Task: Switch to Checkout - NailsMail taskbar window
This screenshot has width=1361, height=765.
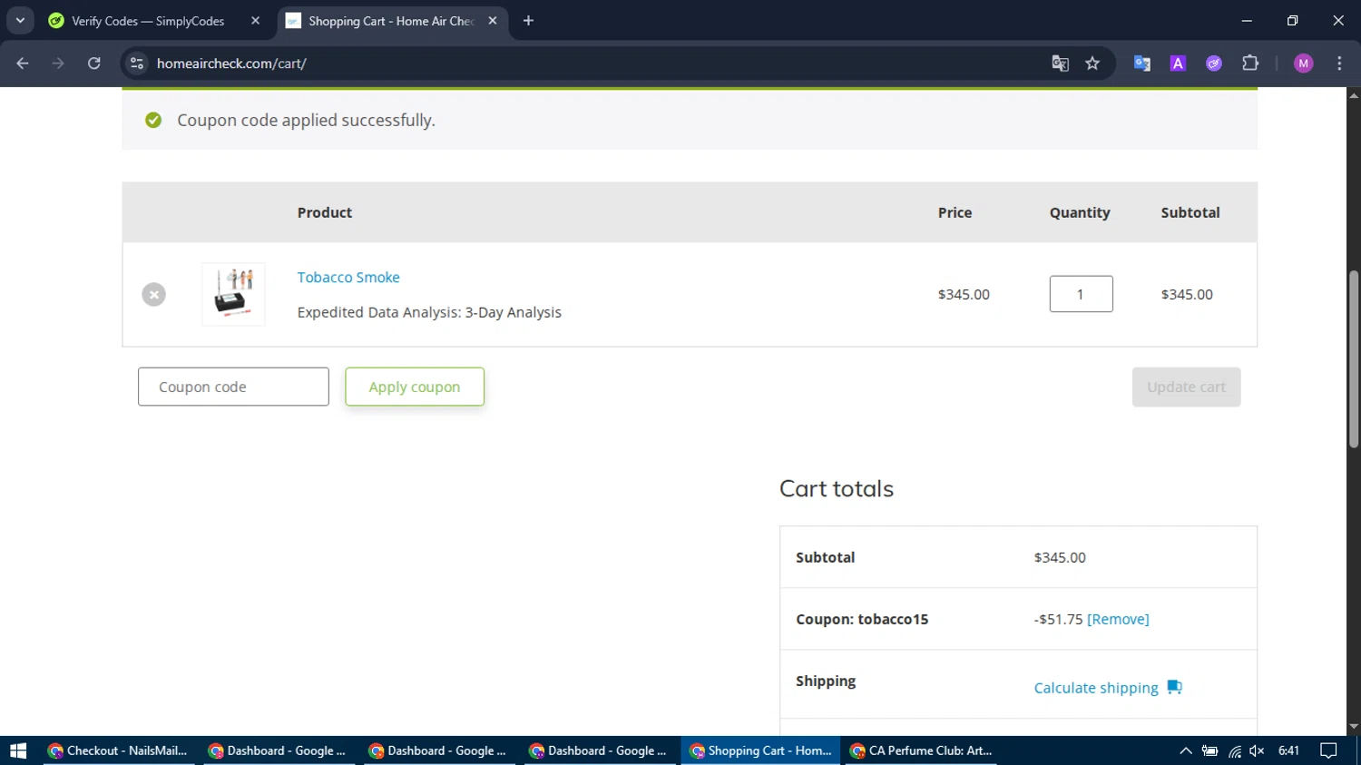Action: point(119,750)
